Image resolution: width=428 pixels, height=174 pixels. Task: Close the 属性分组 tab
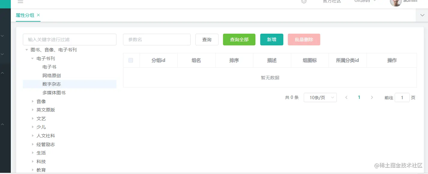(38, 15)
